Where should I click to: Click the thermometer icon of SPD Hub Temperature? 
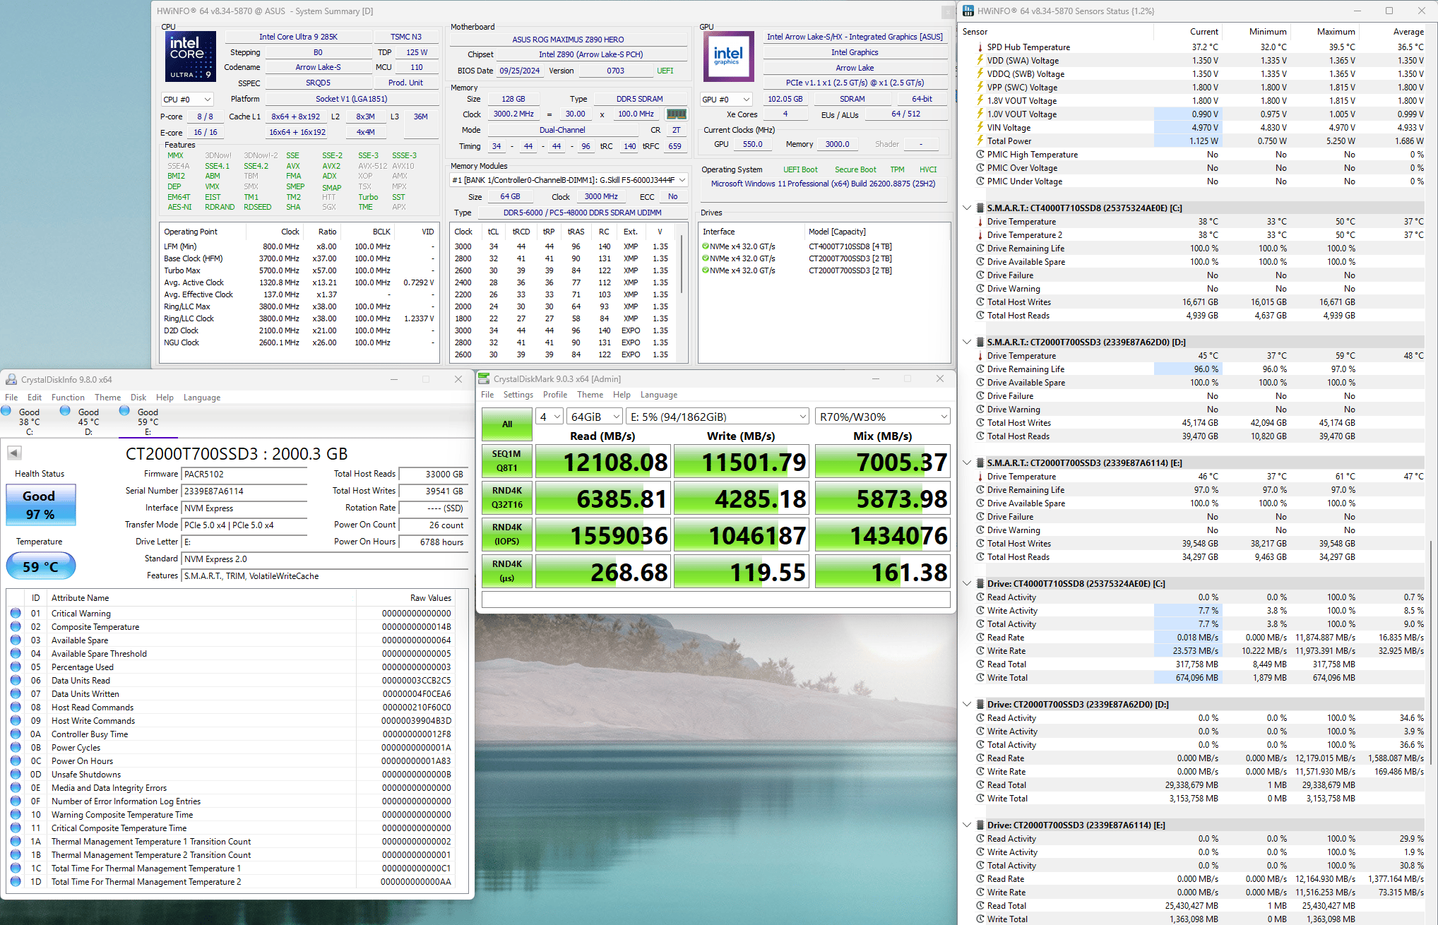tap(980, 47)
